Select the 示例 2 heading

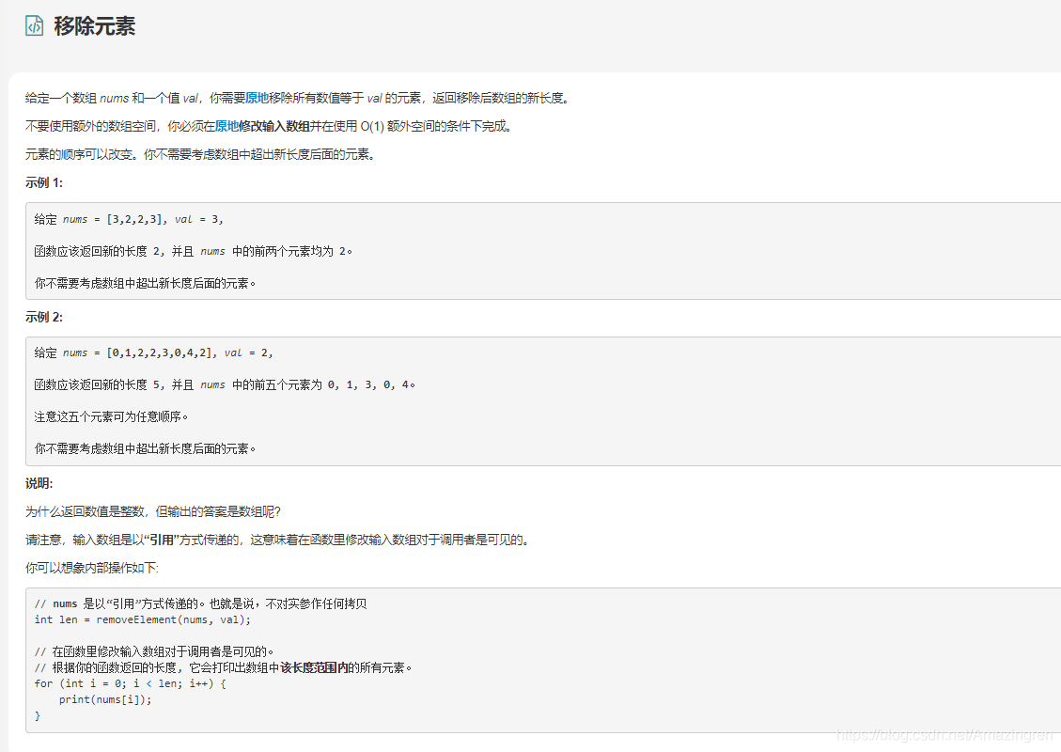coord(40,318)
